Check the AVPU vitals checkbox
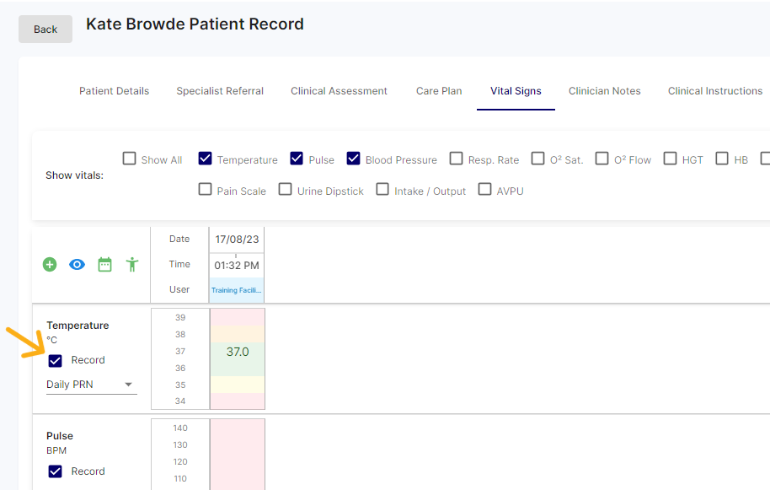Image resolution: width=770 pixels, height=490 pixels. point(484,190)
